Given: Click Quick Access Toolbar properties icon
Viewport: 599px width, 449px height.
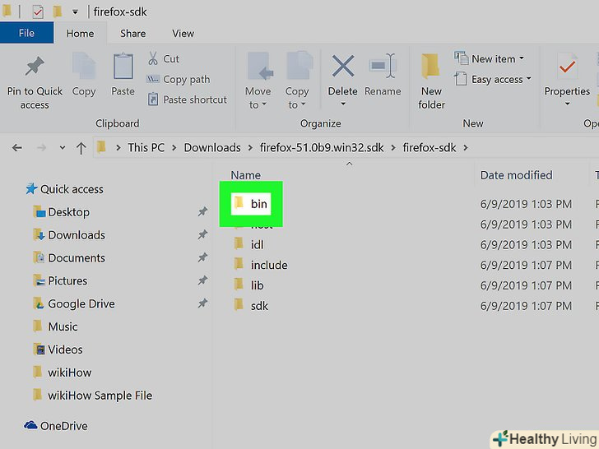Looking at the screenshot, I should tap(38, 12).
